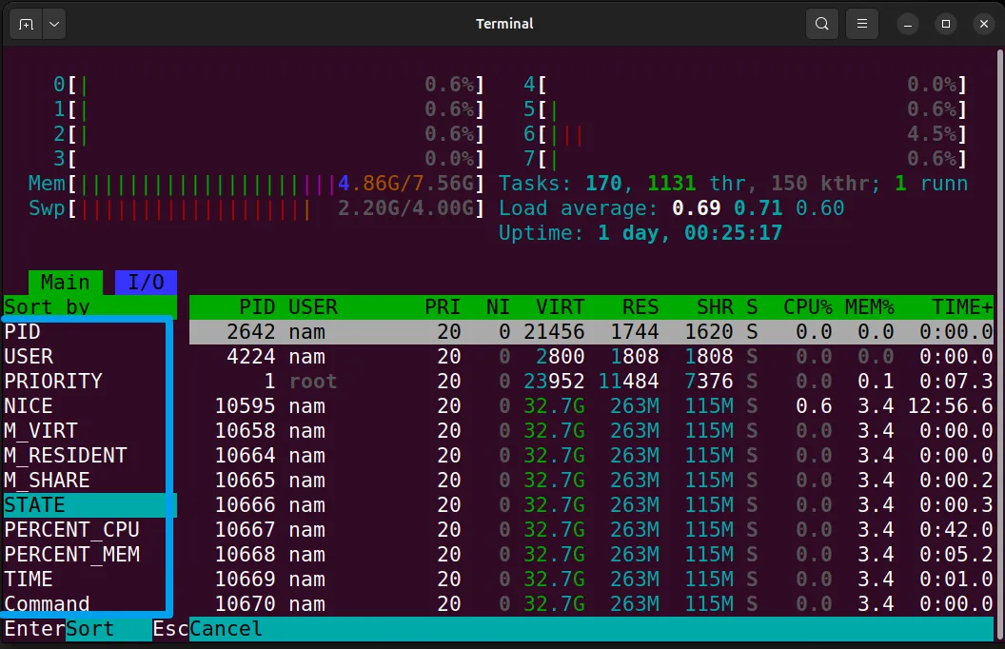Image resolution: width=1005 pixels, height=649 pixels.
Task: Click the S state column header
Action: (752, 306)
